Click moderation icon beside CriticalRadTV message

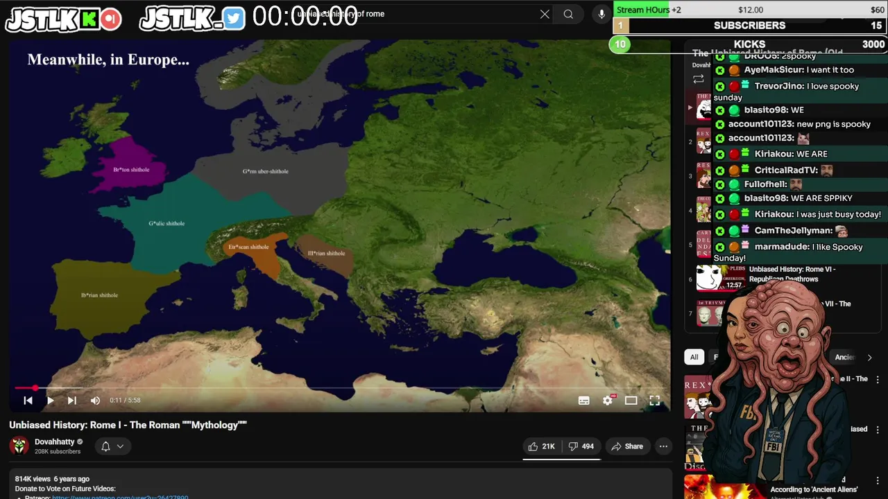pyautogui.click(x=720, y=170)
